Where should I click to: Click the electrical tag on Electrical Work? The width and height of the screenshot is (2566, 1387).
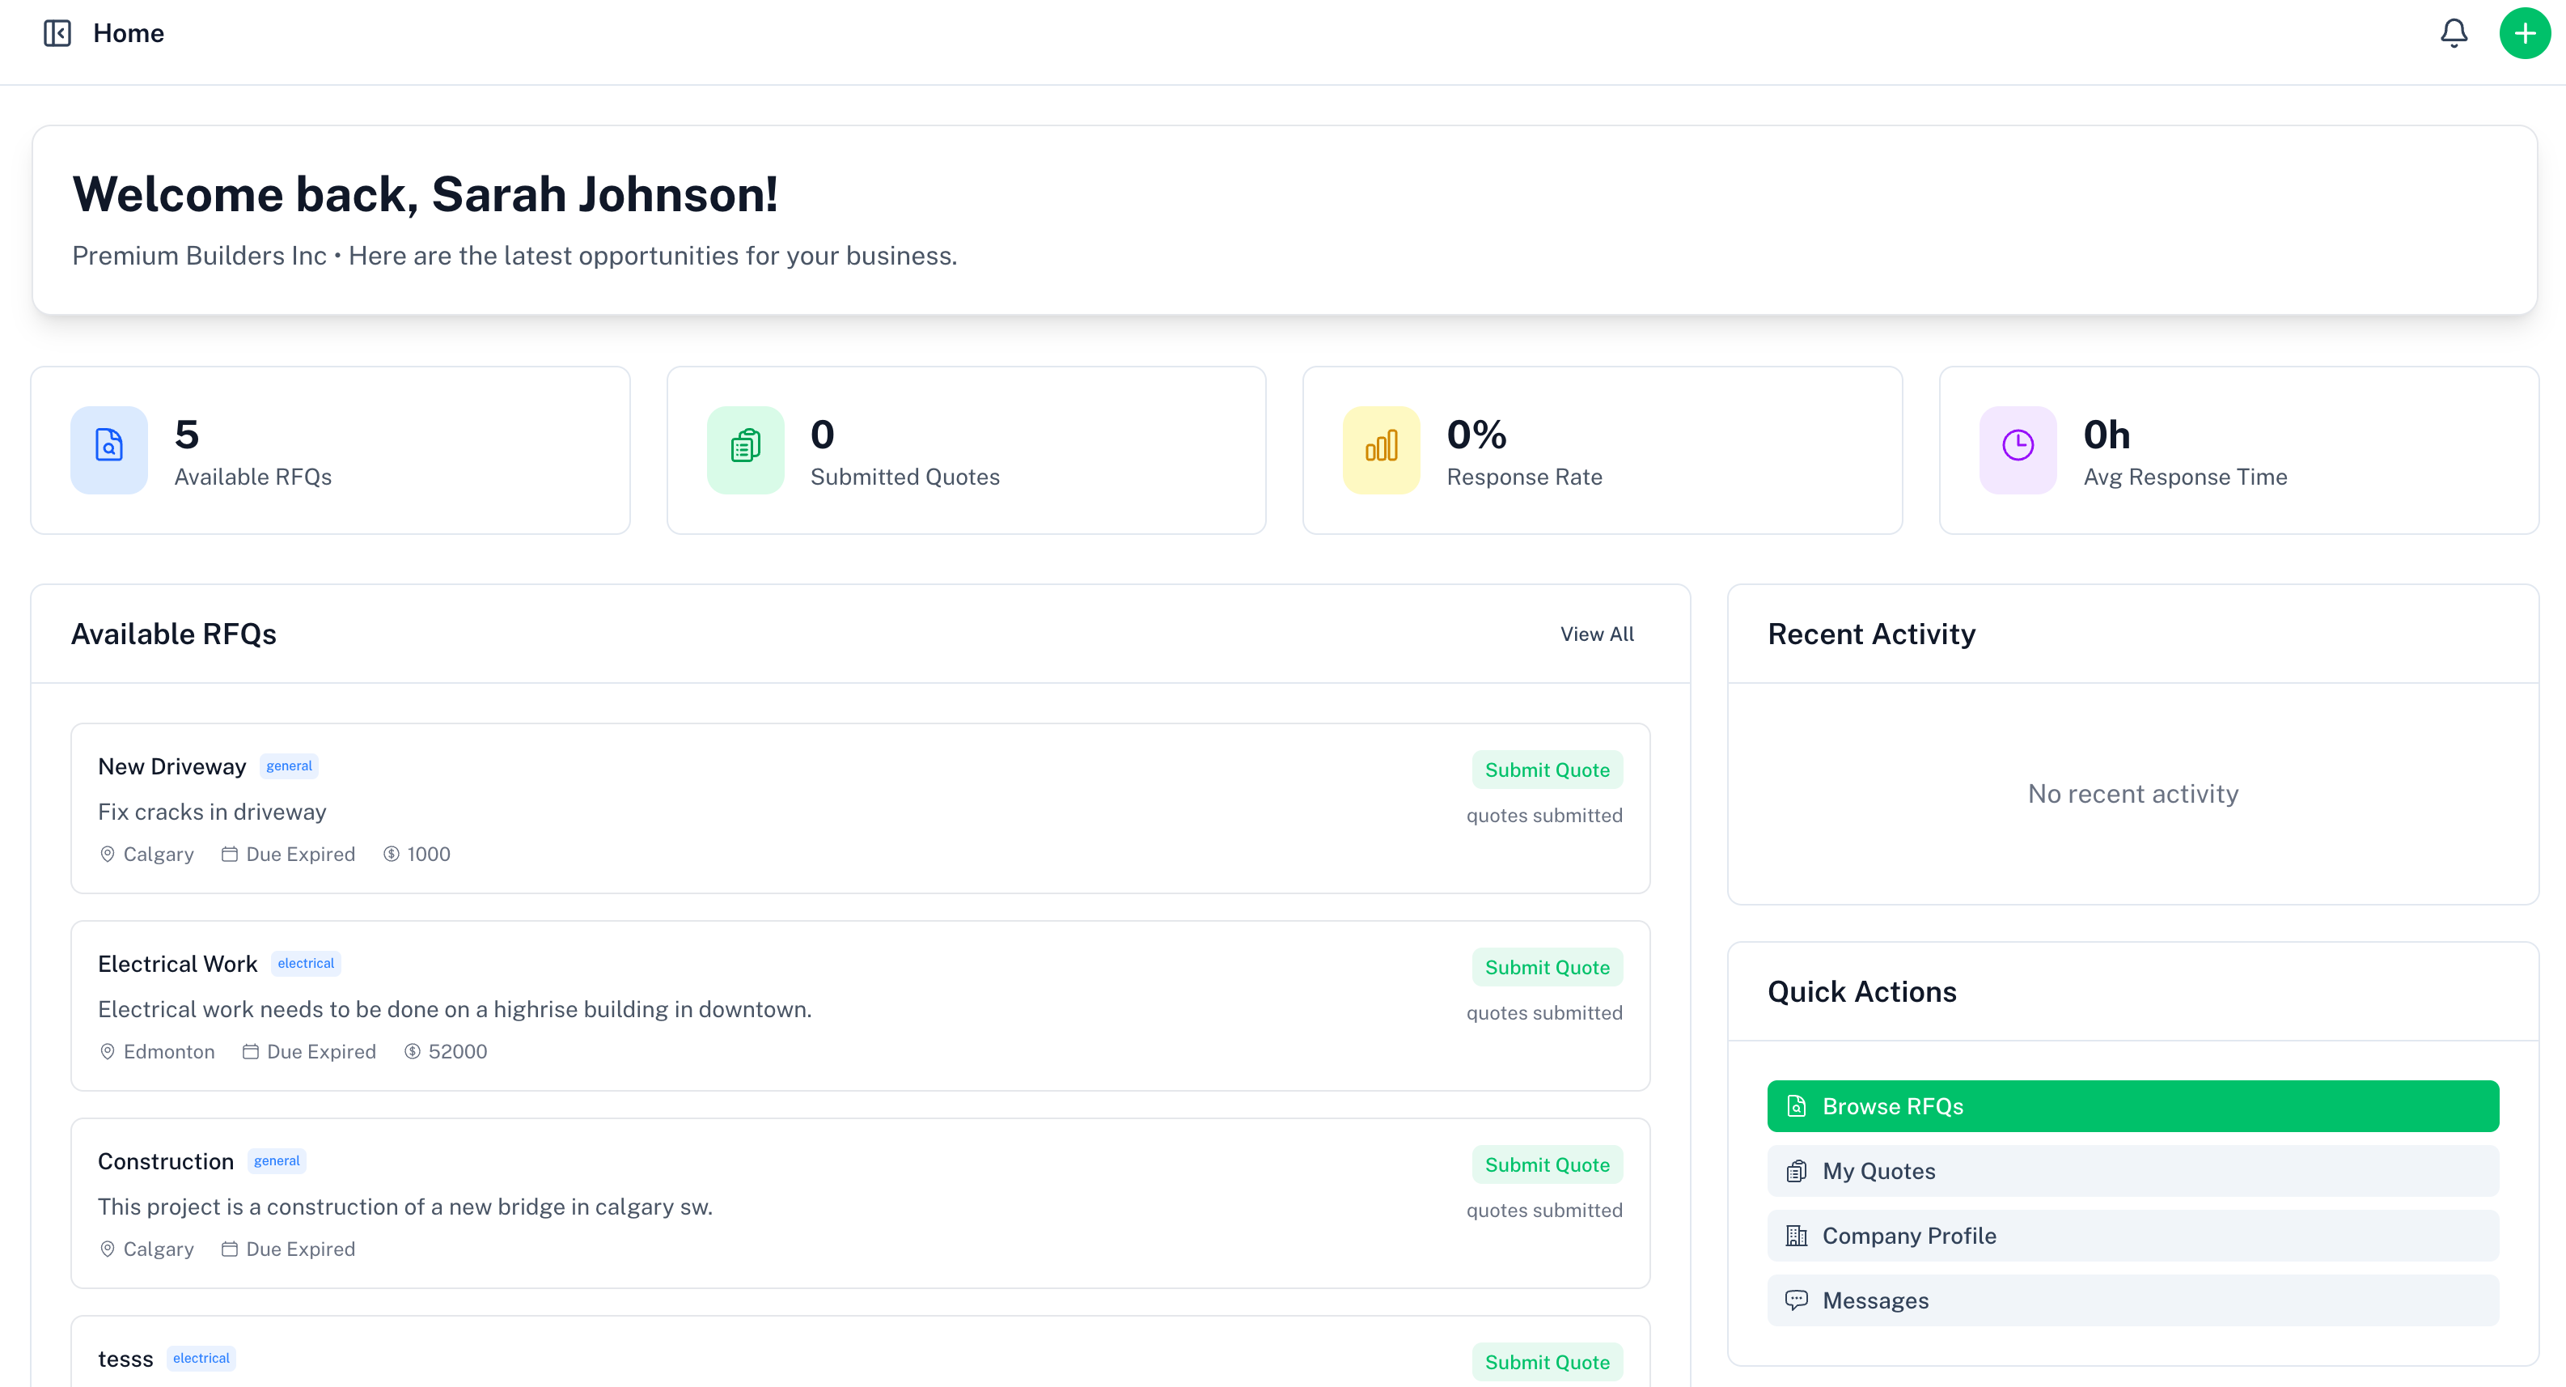[306, 962]
